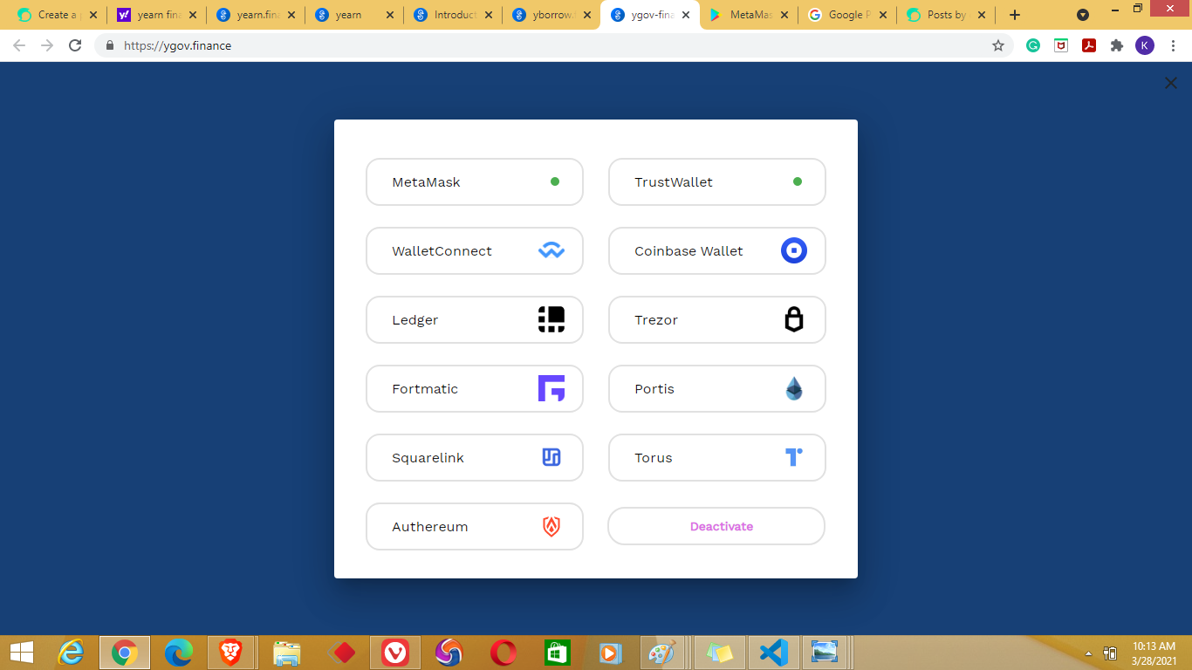This screenshot has height=670, width=1192.
Task: Choose TrustWallet as the wallet
Action: pyautogui.click(x=717, y=182)
